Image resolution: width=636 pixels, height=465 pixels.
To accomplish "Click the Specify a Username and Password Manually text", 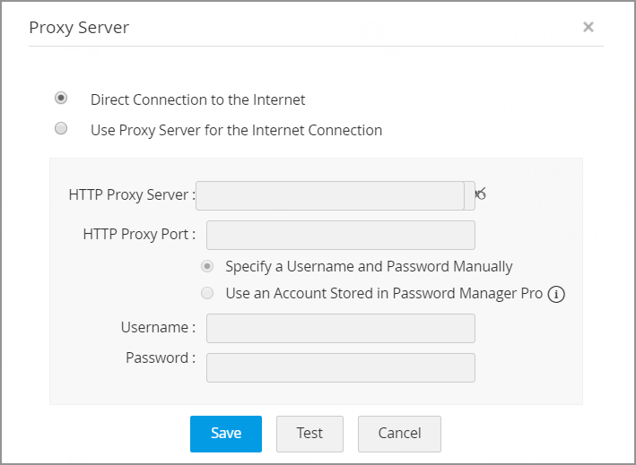I will 369,266.
